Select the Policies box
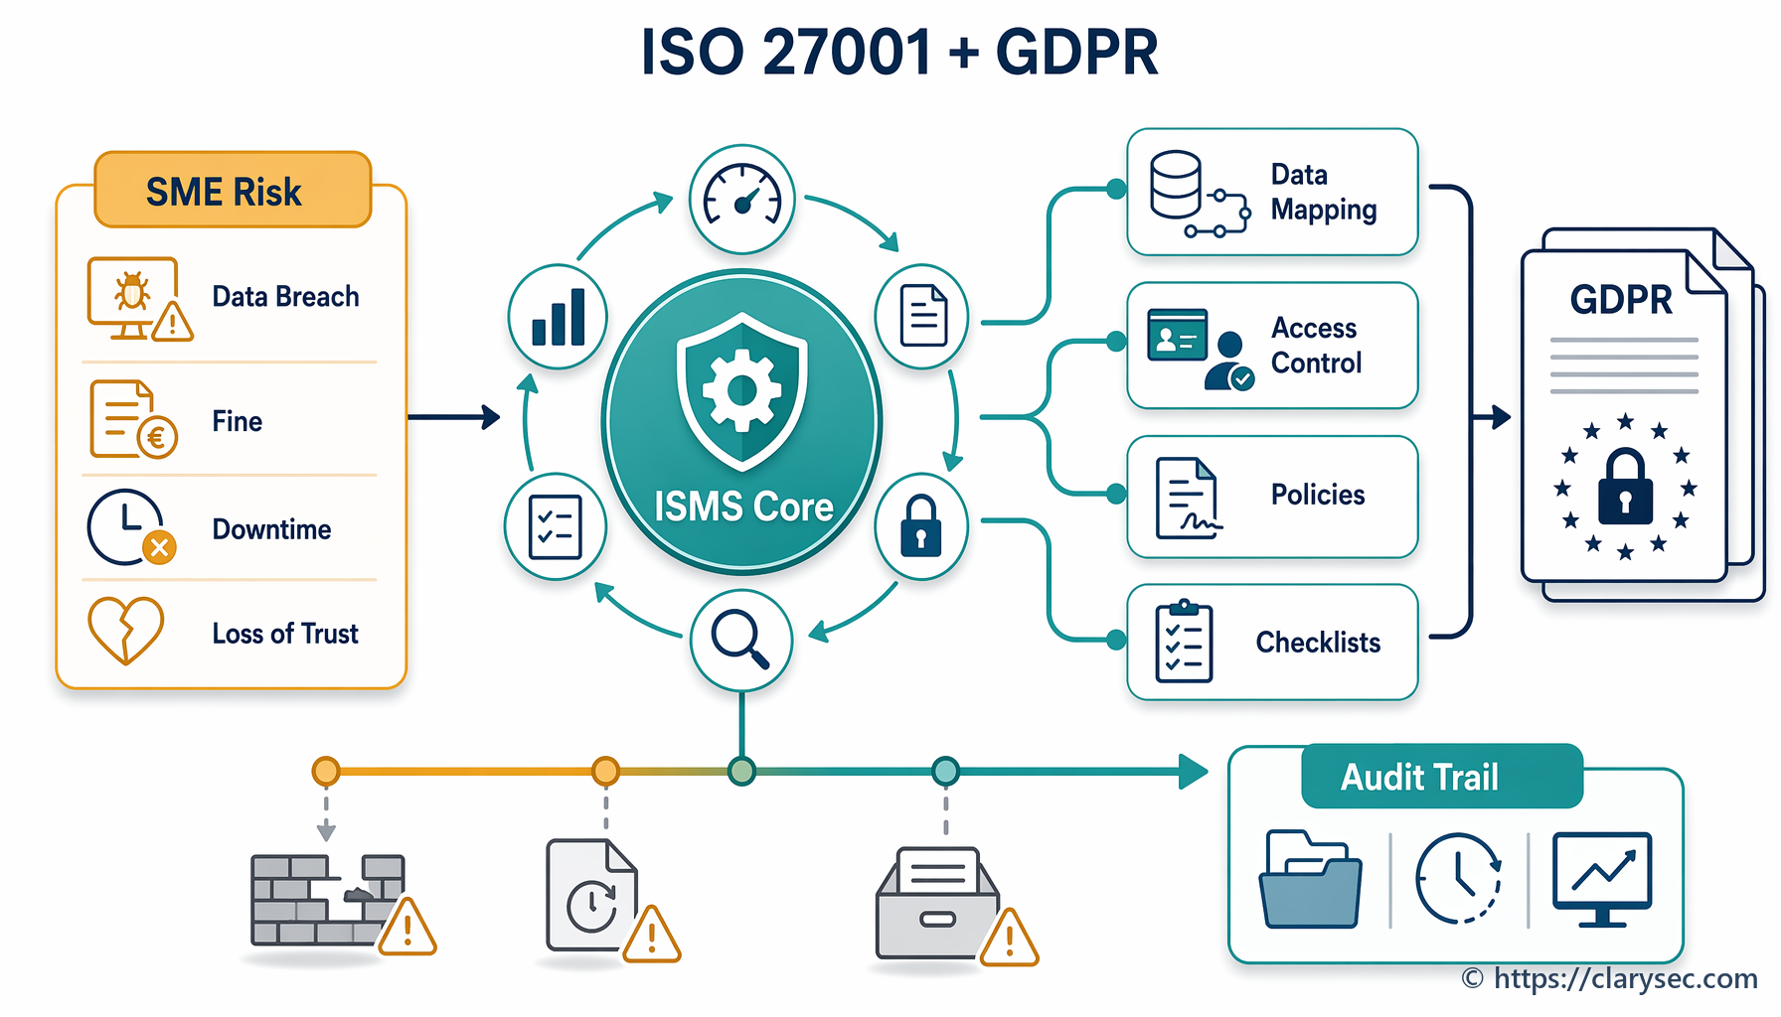Screen dimensions: 1781x1017 [1272, 497]
